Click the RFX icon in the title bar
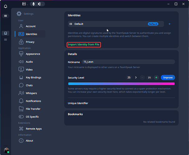The height and width of the screenshot is (155, 189). pos(24,4)
